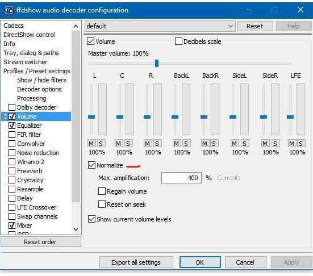313x276 pixels.
Task: Click the BackR channel volume slider handle
Action: click(x=204, y=117)
